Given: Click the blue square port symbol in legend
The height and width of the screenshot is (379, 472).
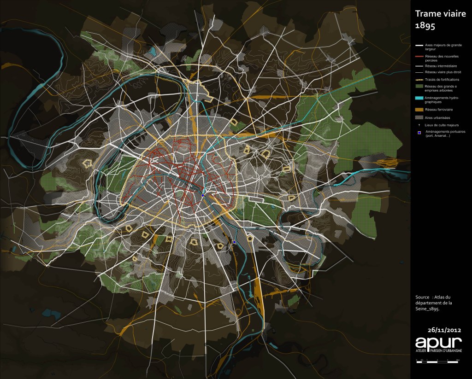Looking at the screenshot, I should click(x=419, y=133).
